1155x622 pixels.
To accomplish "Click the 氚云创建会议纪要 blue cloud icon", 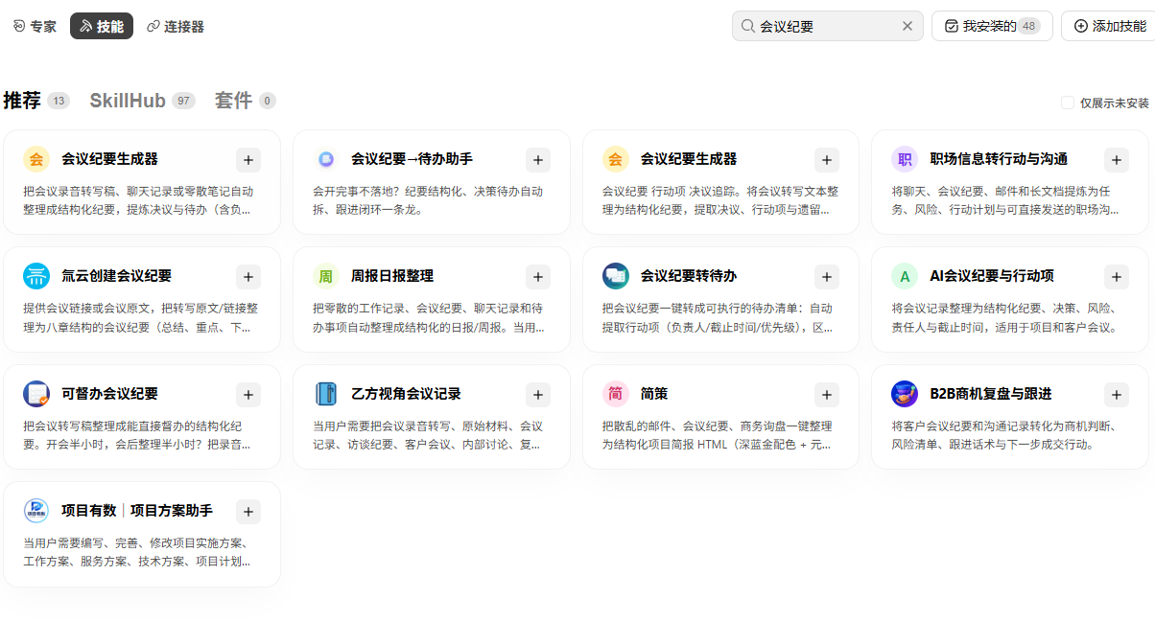I will (x=36, y=276).
